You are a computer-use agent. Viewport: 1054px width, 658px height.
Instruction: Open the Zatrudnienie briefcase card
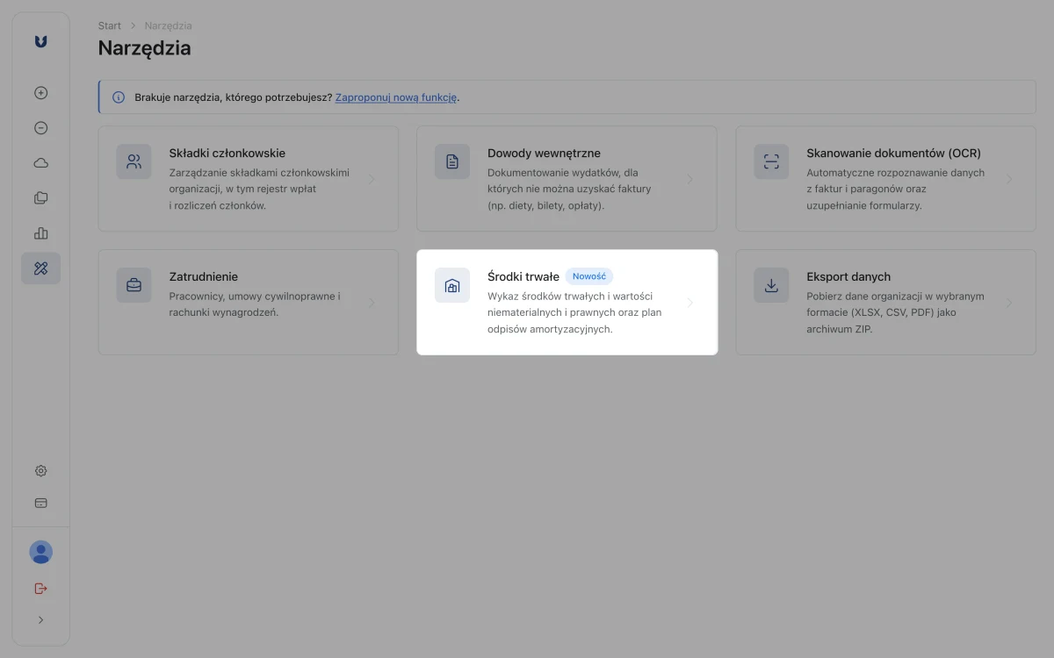click(249, 303)
